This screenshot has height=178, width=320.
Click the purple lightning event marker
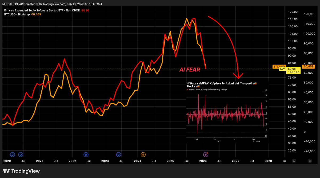pyautogui.click(x=206, y=154)
